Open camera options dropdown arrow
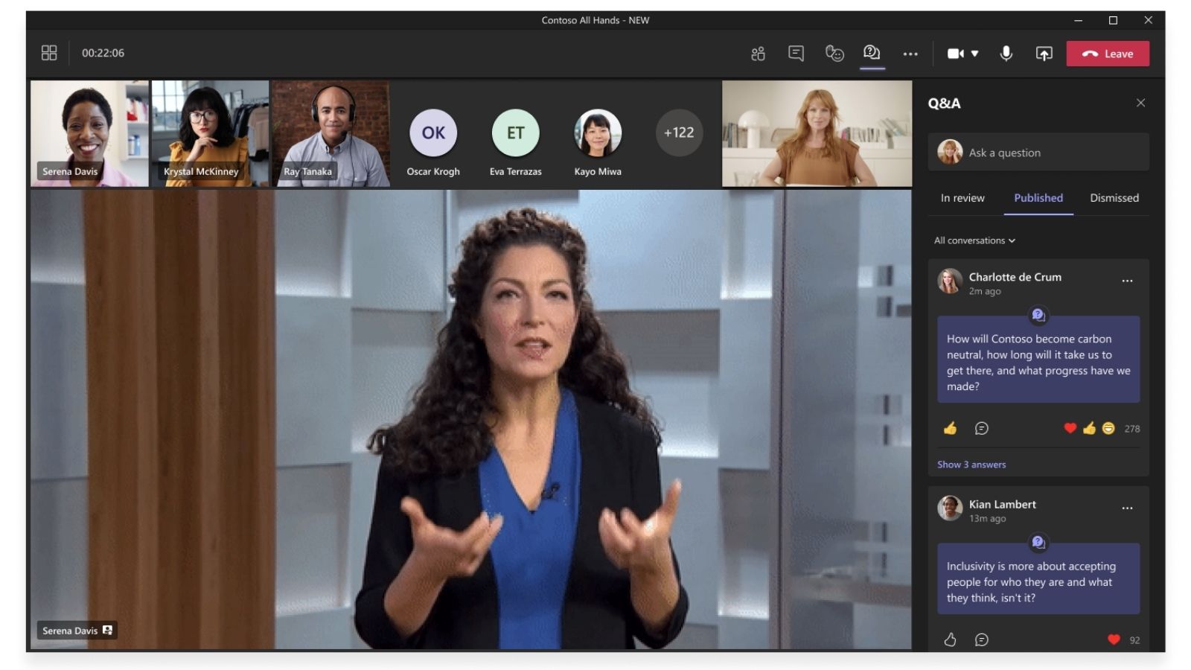This screenshot has height=670, width=1191. (975, 54)
